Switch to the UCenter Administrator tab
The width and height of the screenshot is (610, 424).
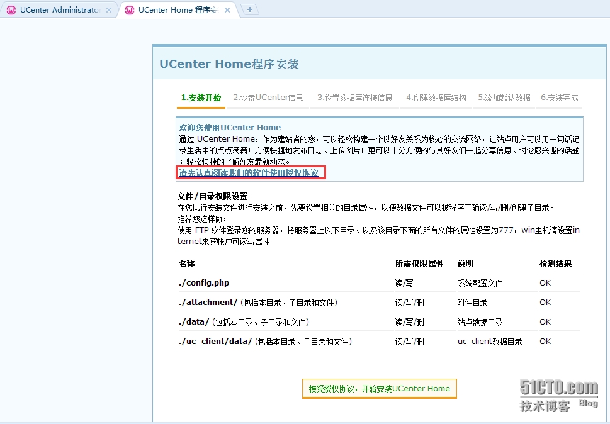(60, 10)
